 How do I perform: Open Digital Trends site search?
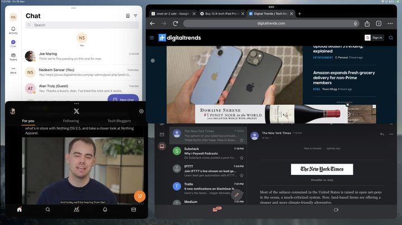(391, 38)
